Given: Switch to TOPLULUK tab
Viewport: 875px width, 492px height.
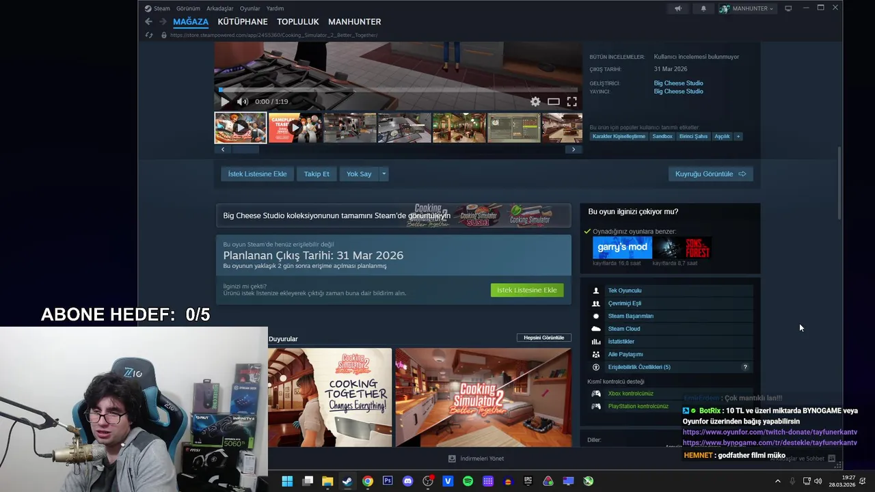Looking at the screenshot, I should [x=298, y=22].
